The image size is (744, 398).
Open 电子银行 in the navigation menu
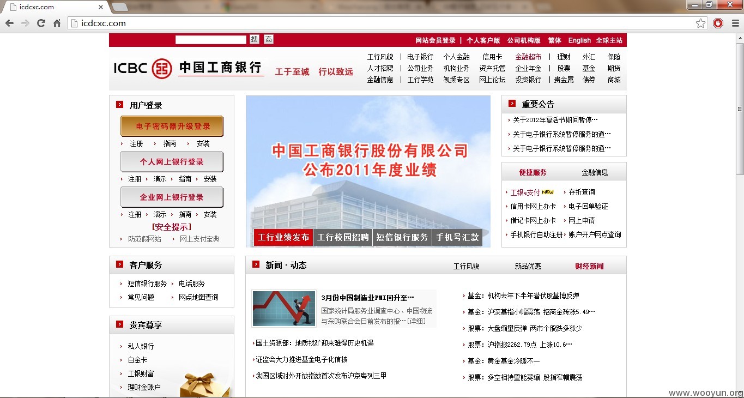420,57
